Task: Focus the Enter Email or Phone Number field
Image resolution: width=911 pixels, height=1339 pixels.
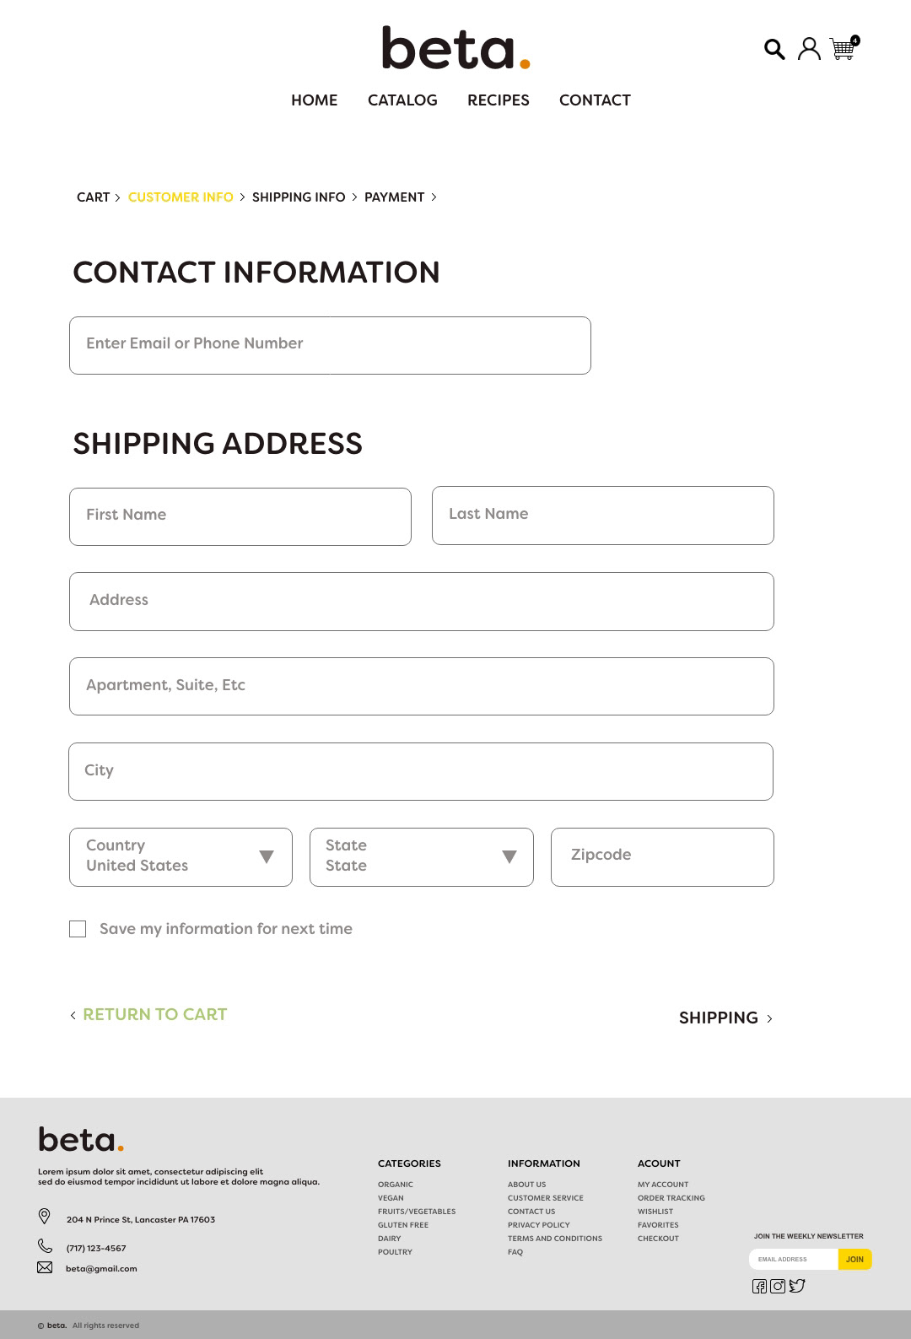Action: point(330,345)
